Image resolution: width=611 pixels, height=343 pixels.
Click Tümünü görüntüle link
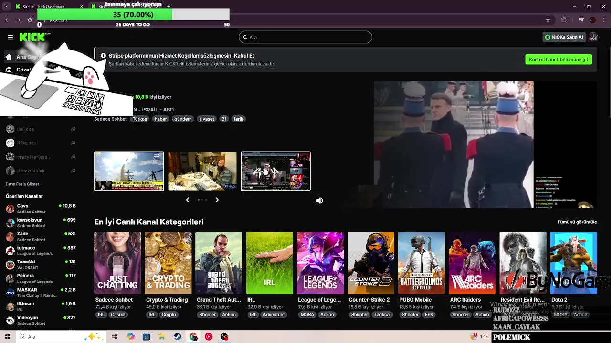[x=577, y=222]
